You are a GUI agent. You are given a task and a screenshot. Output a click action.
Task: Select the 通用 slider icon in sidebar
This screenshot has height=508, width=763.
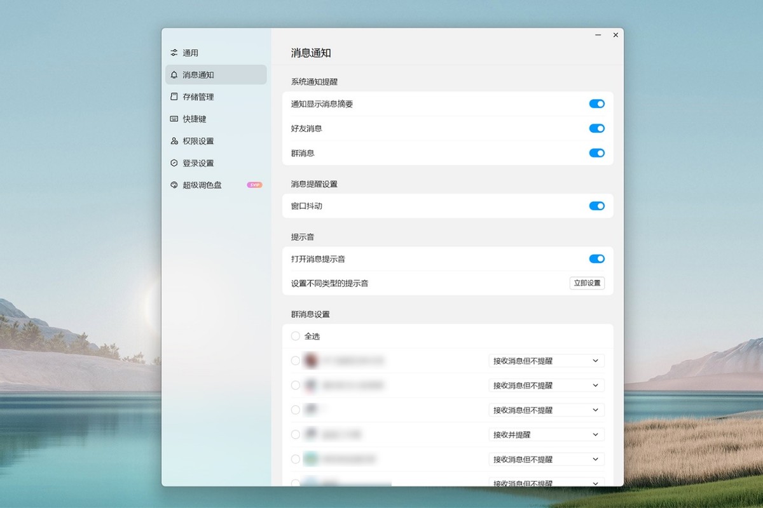click(174, 53)
